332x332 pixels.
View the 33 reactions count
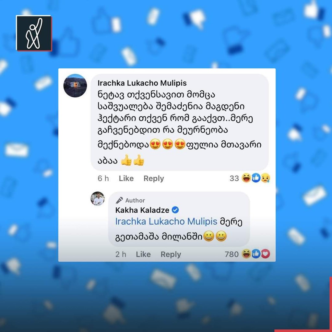click(x=234, y=178)
